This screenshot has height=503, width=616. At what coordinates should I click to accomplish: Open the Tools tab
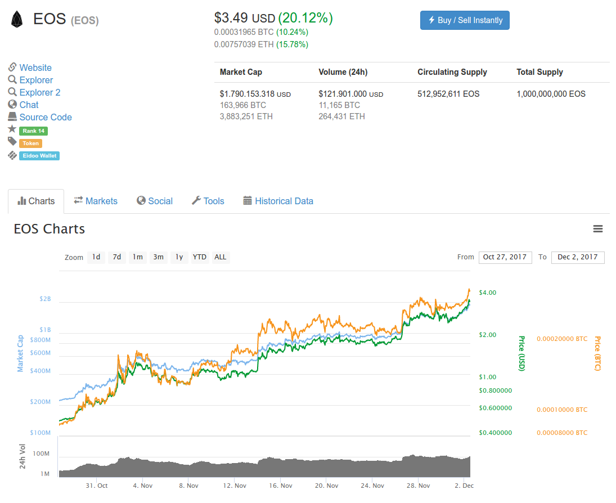coord(208,201)
